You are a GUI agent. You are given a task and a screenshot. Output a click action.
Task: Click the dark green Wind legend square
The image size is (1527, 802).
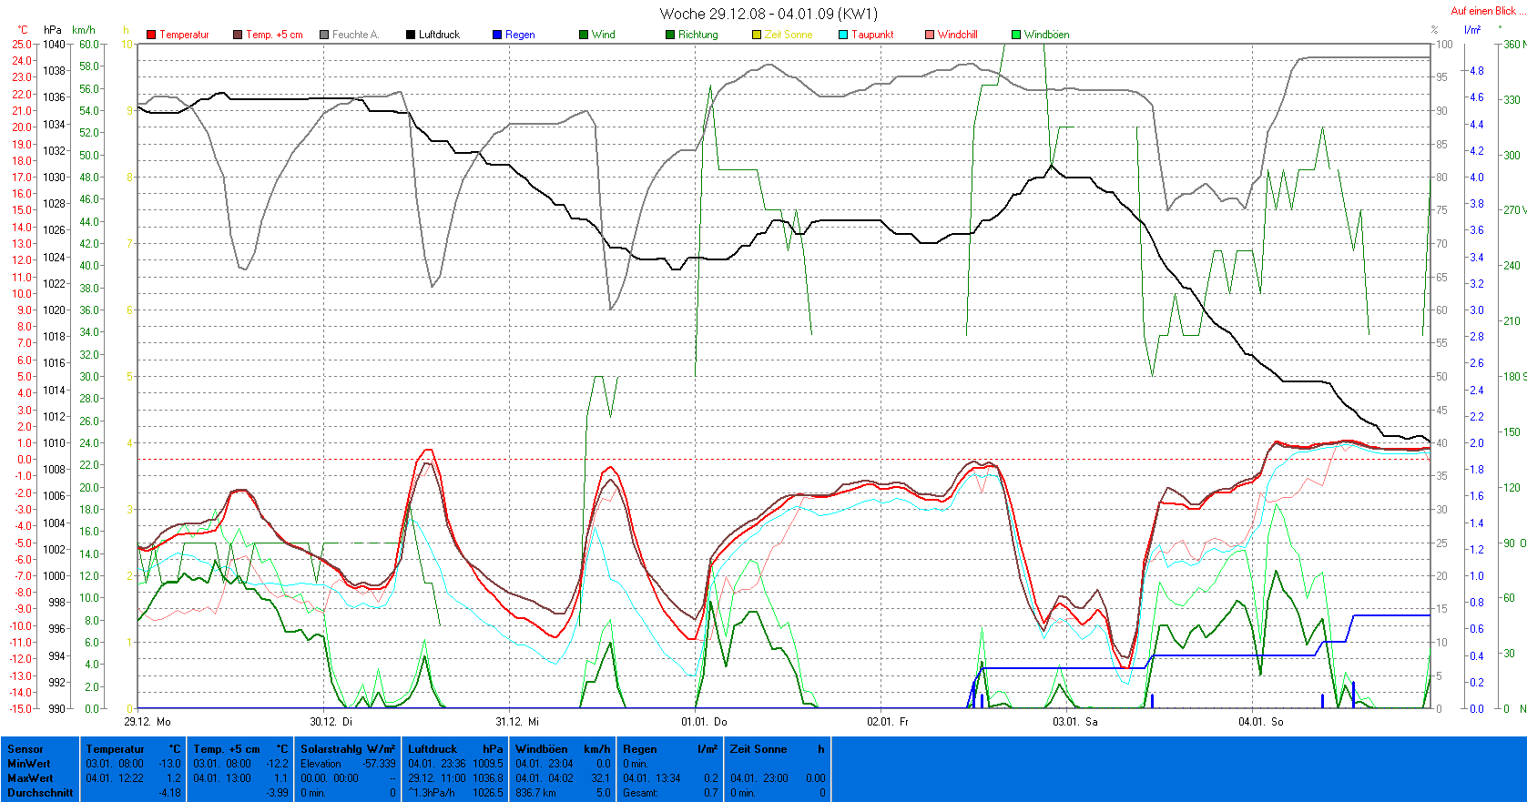pos(584,35)
